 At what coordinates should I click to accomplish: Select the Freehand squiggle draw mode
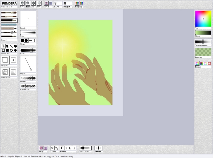click(x=3, y=46)
